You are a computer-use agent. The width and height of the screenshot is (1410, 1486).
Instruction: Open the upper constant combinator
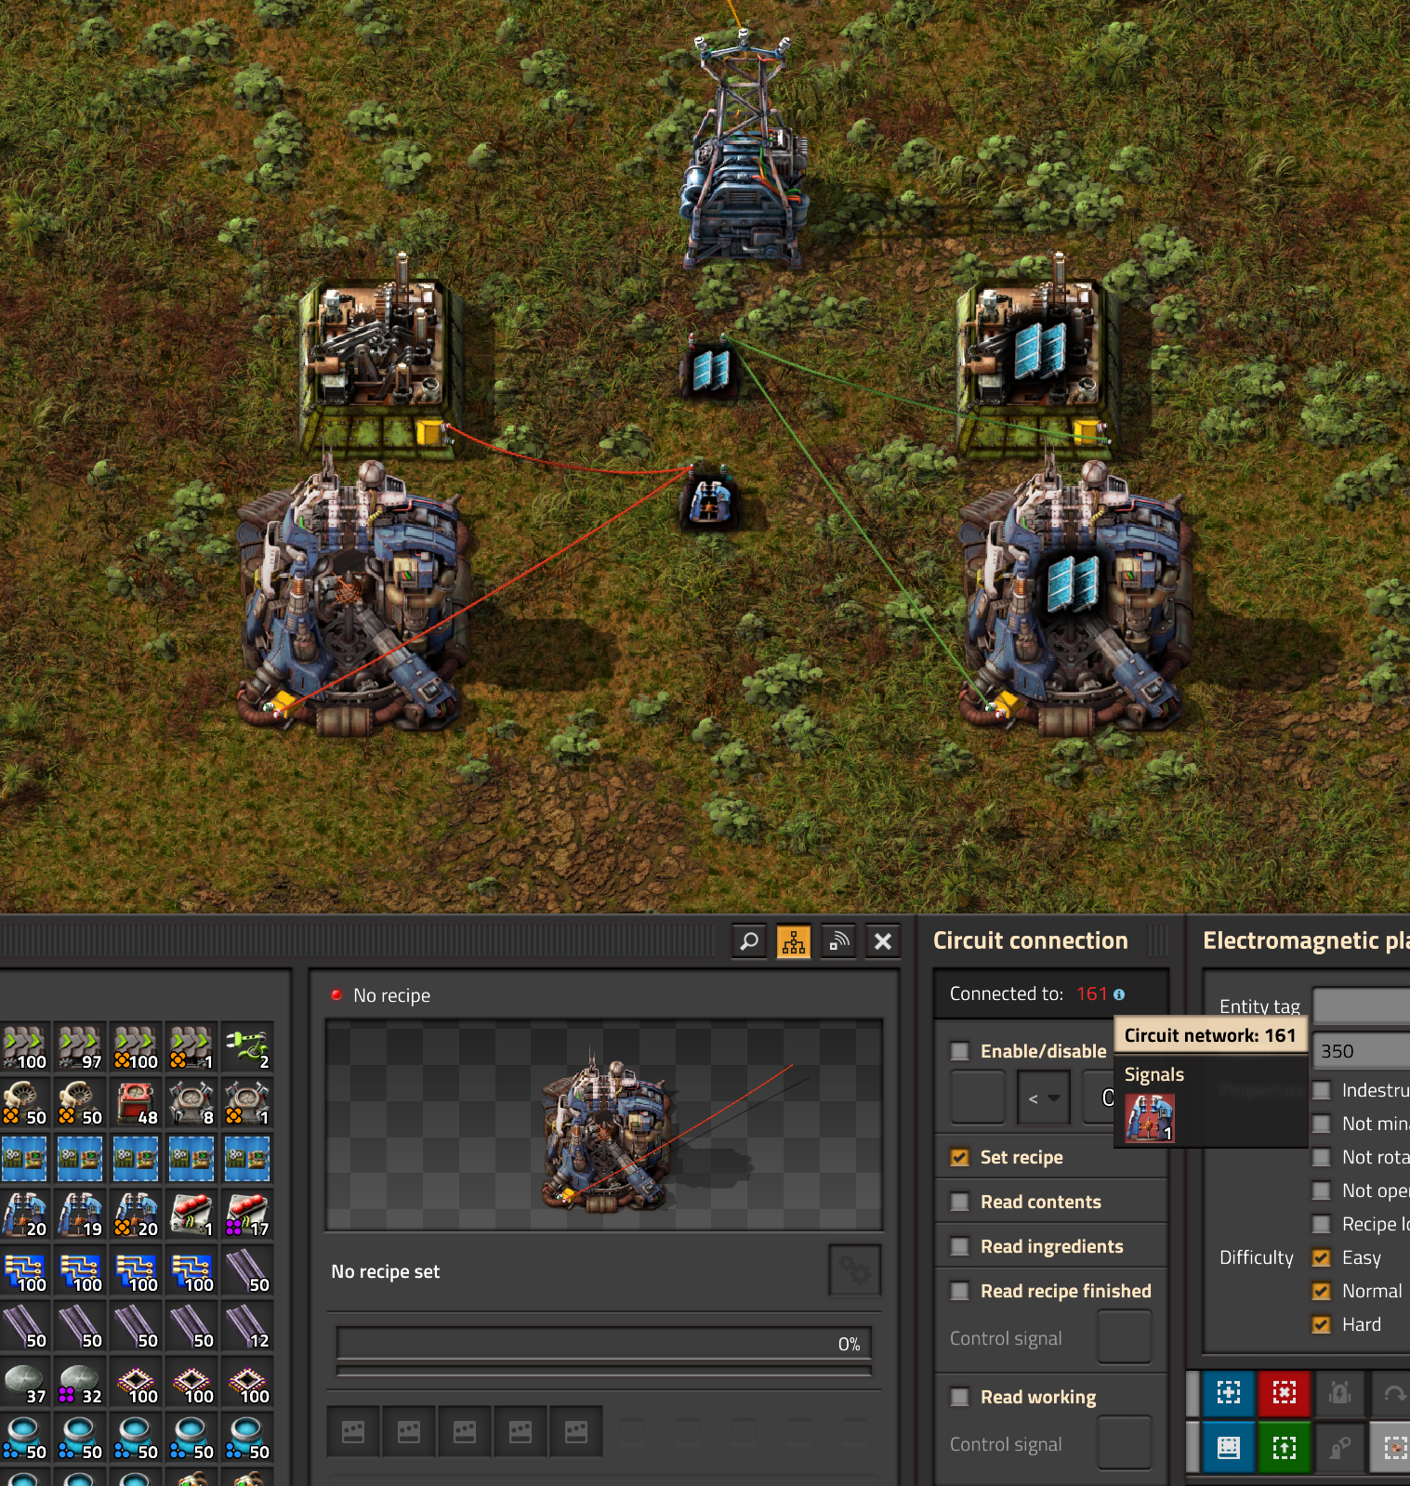(711, 367)
